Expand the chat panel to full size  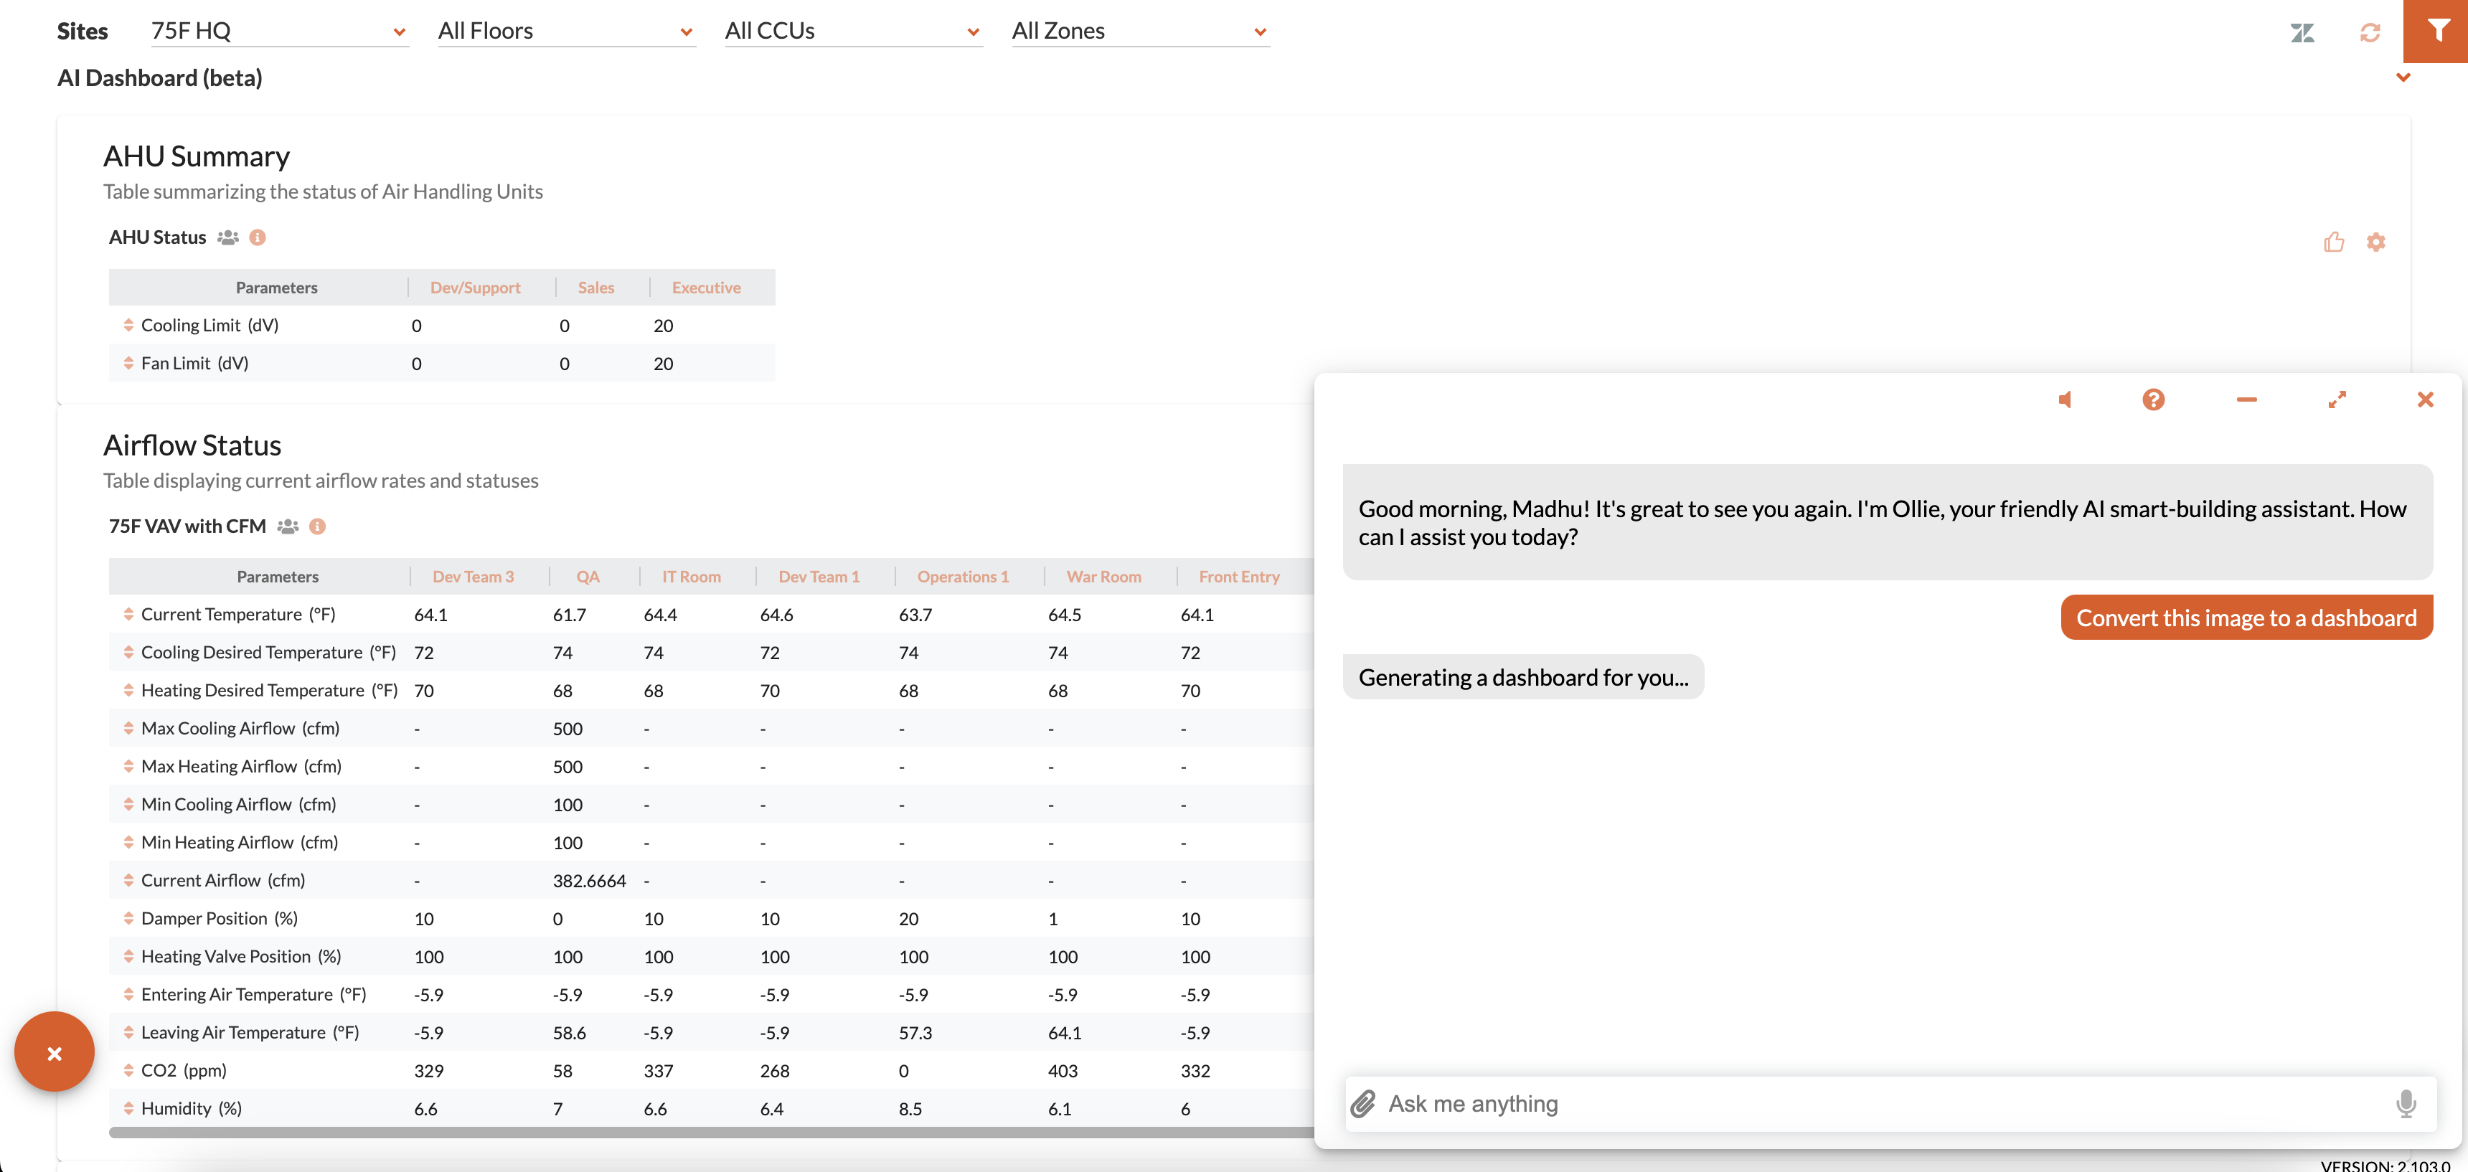pyautogui.click(x=2337, y=400)
